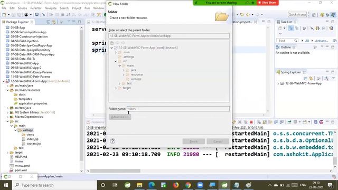Screen dimensions: 338x190
Task: Select index.jsp in Package Explorer
Action: 32,139
